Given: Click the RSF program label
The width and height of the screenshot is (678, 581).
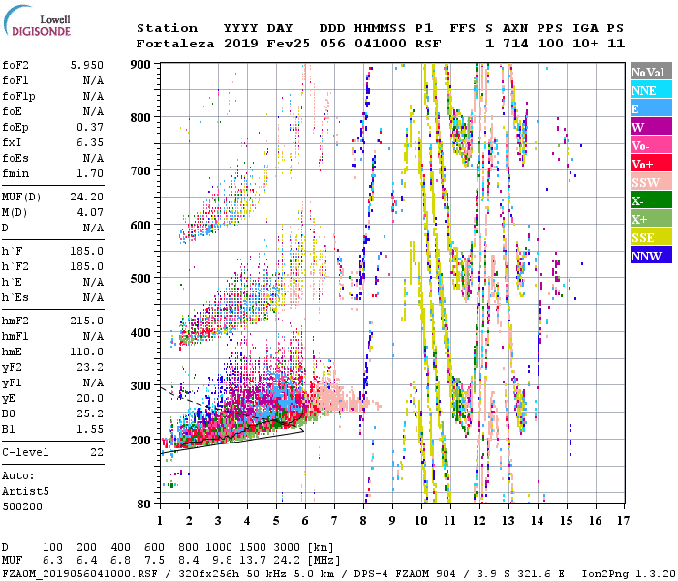Looking at the screenshot, I should pyautogui.click(x=428, y=44).
